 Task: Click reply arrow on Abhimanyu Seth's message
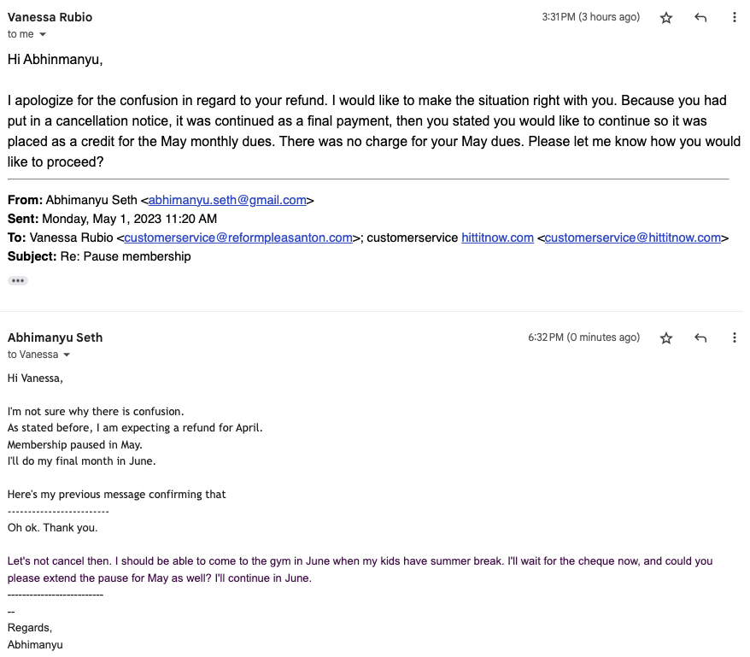(700, 338)
